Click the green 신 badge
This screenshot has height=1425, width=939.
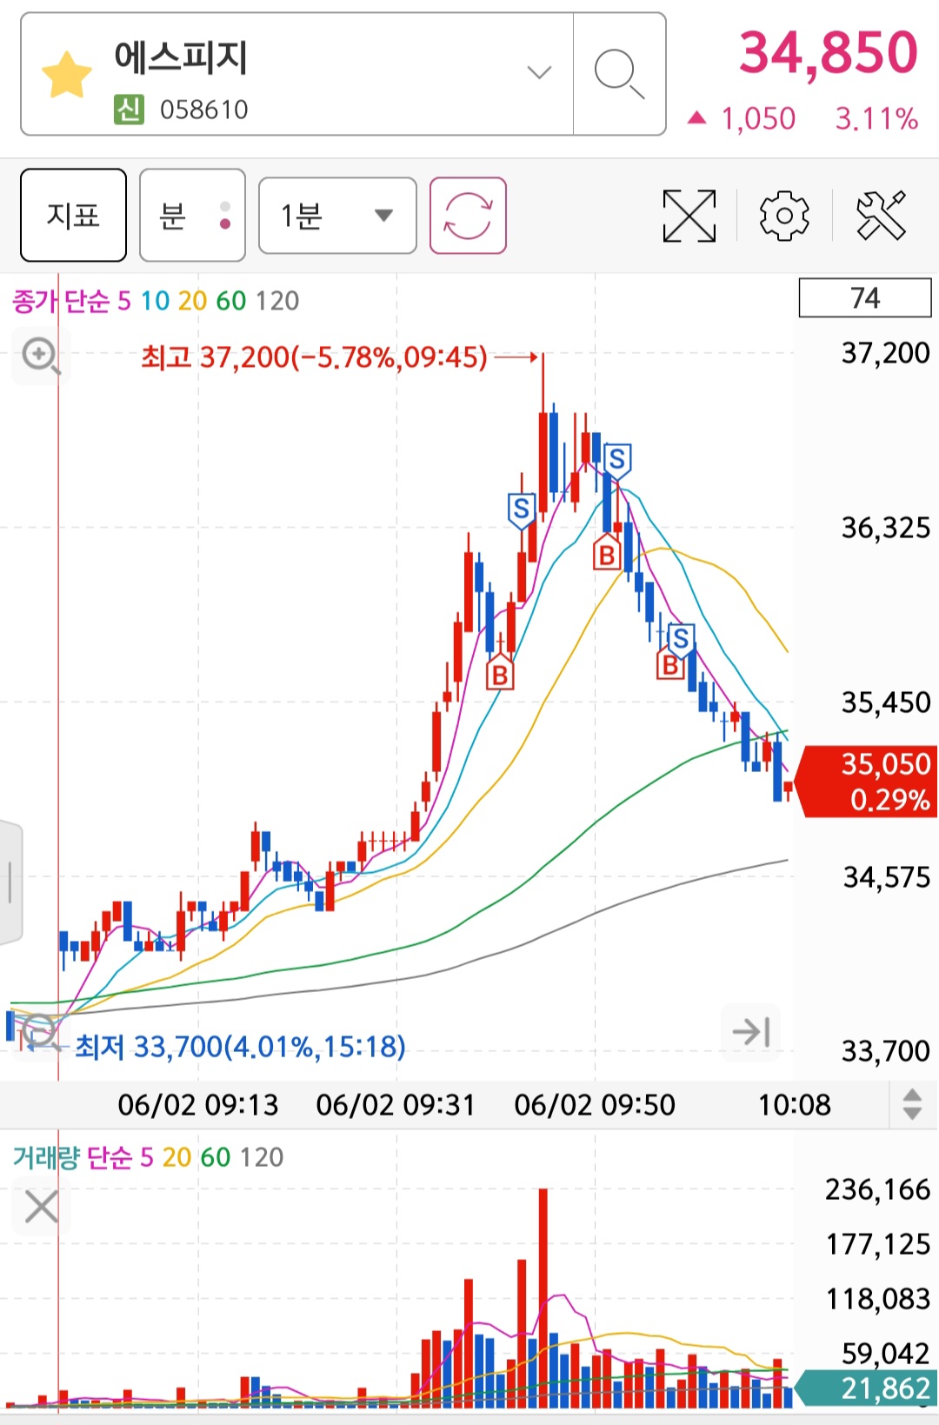pyautogui.click(x=129, y=110)
